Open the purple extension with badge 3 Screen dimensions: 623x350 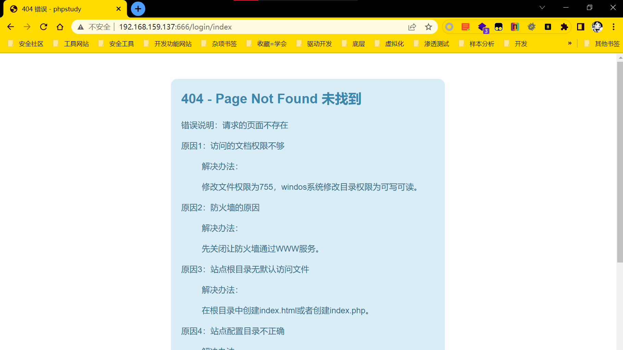click(483, 27)
